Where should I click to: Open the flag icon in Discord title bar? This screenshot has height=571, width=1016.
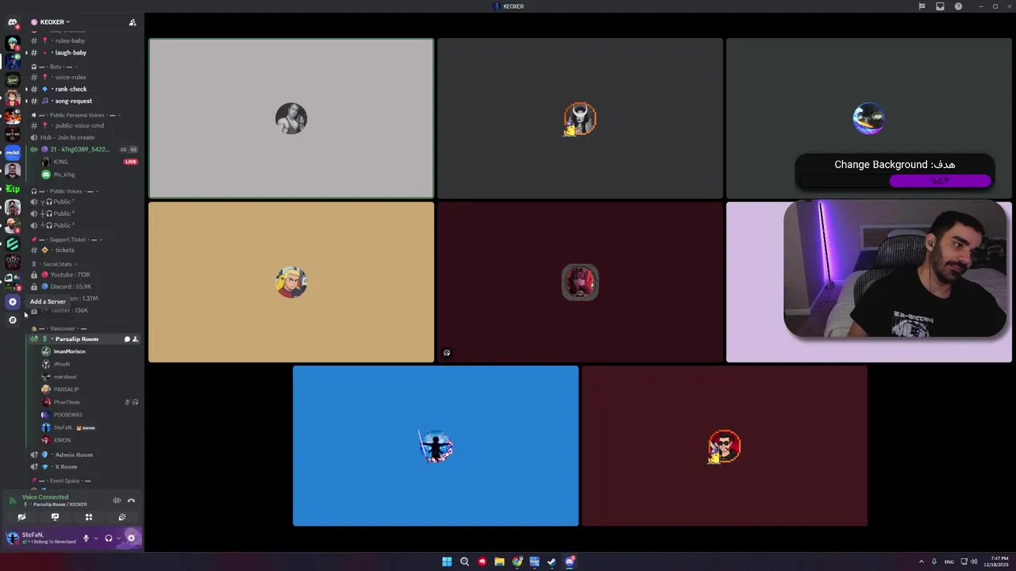922,6
